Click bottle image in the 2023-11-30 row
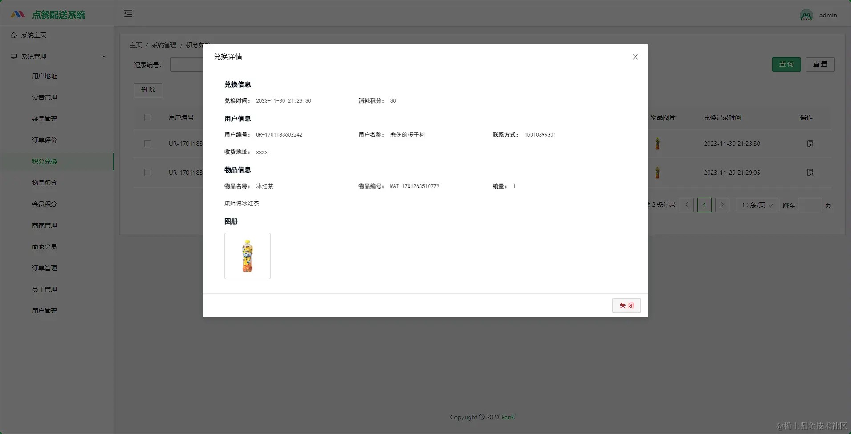This screenshot has width=851, height=434. [657, 144]
